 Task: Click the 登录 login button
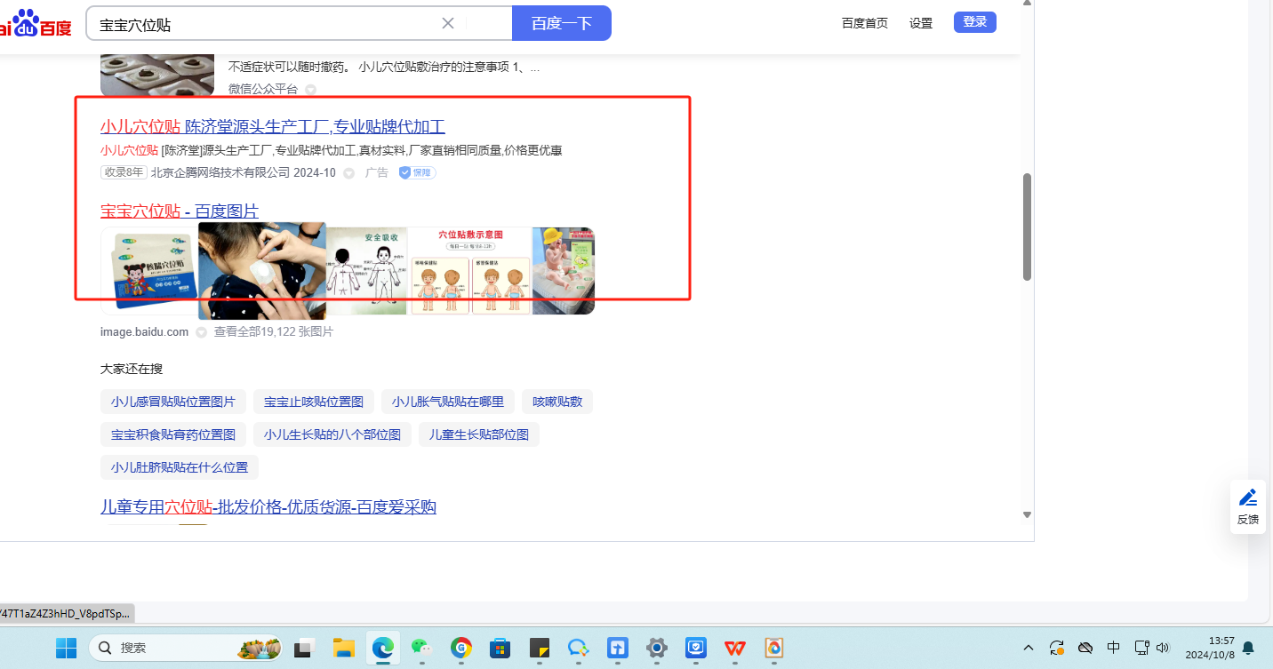(x=974, y=22)
